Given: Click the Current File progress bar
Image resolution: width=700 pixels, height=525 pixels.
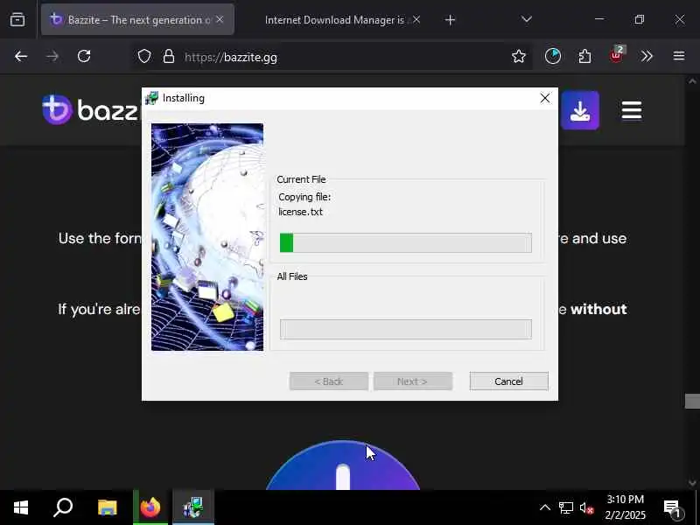Looking at the screenshot, I should (x=405, y=243).
